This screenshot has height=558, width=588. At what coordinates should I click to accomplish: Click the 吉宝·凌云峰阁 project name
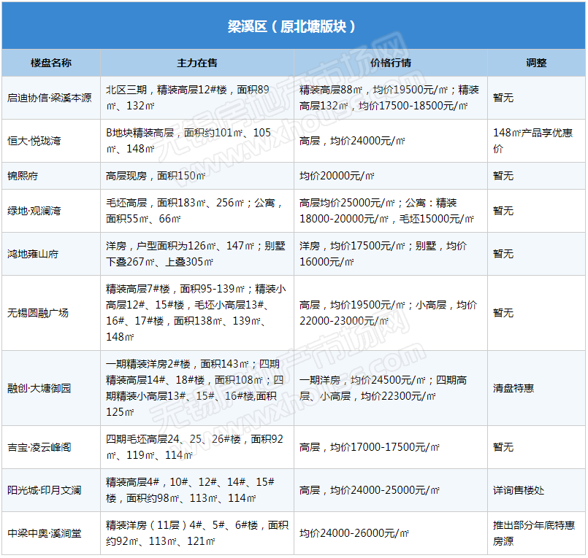(x=39, y=447)
